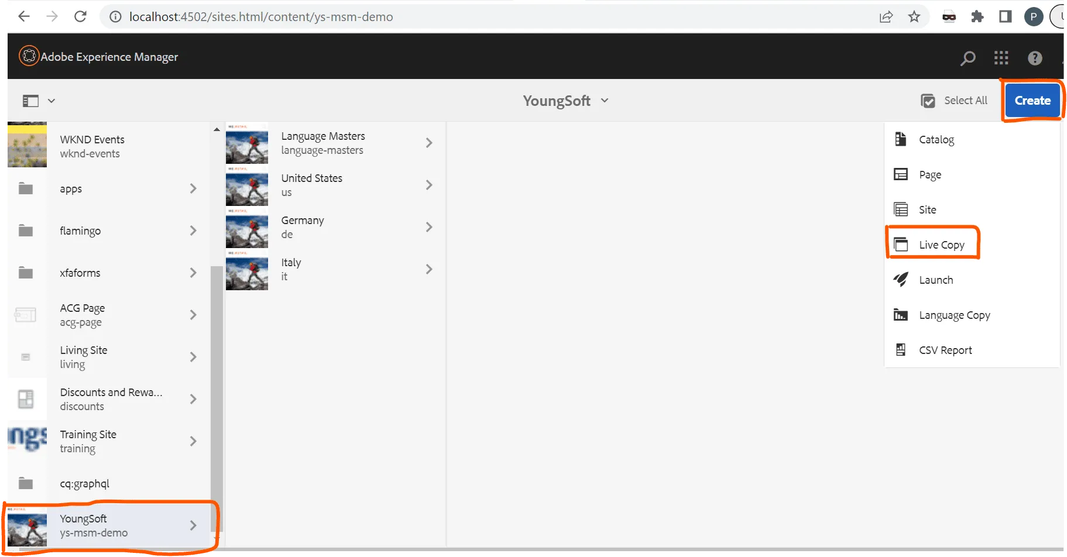Toggle the side rail panel icon
Image resolution: width=1067 pixels, height=557 pixels.
pos(30,101)
